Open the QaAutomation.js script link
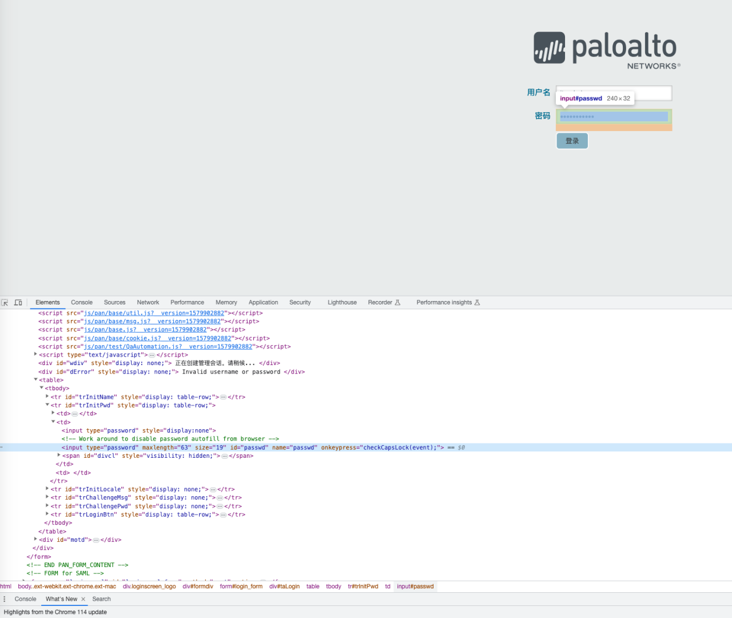The height and width of the screenshot is (618, 732). (x=168, y=346)
